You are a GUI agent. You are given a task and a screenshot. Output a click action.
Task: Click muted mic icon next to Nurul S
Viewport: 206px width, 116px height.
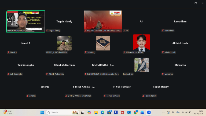[x=8, y=52]
